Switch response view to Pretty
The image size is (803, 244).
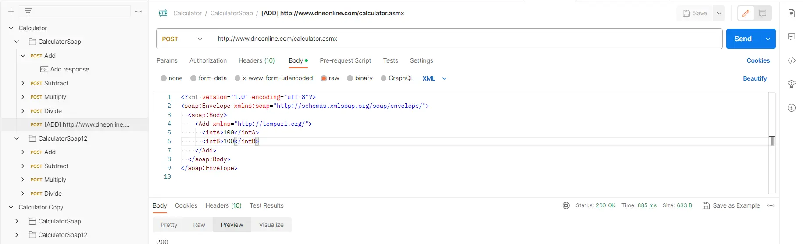(x=169, y=225)
